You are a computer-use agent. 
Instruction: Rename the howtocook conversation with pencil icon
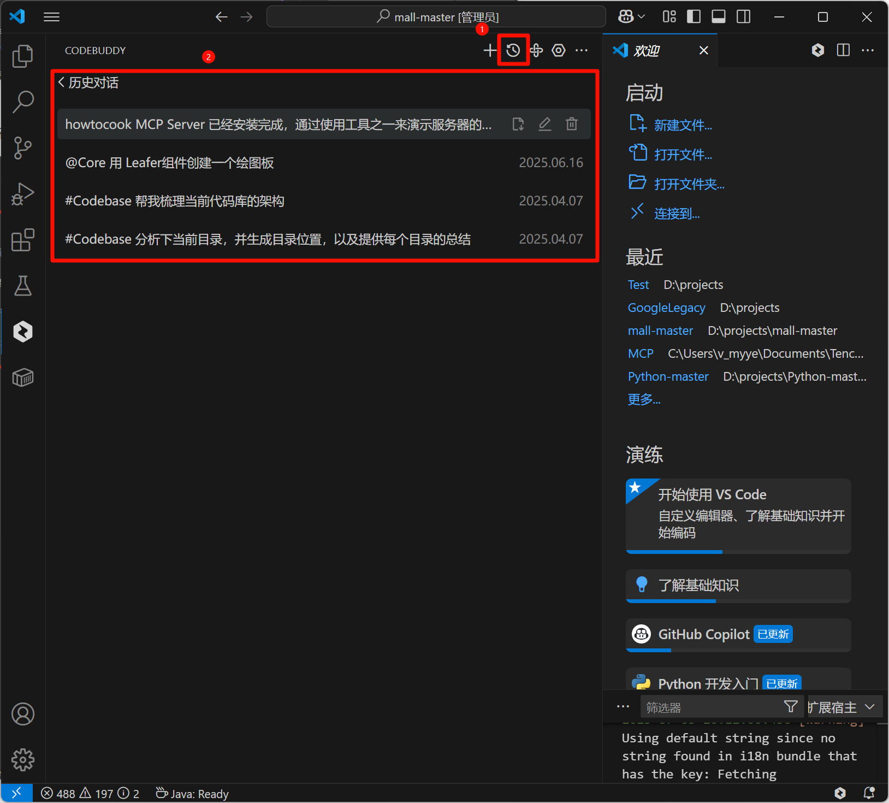(x=544, y=124)
